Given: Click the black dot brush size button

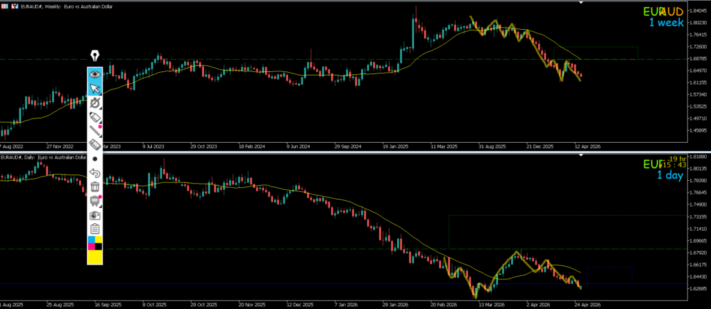Looking at the screenshot, I should pyautogui.click(x=95, y=158).
